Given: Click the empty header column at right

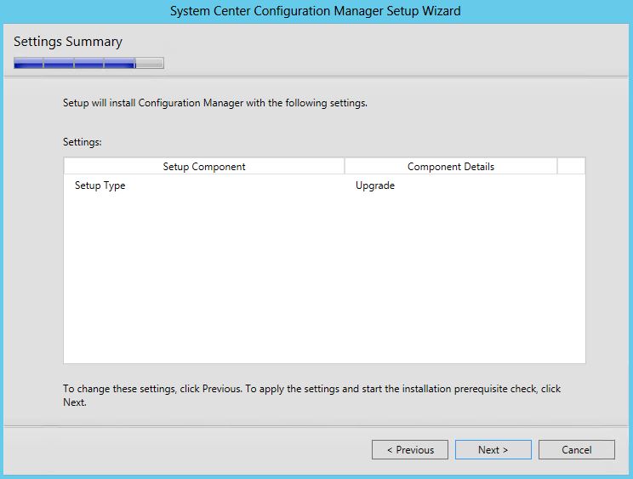Looking at the screenshot, I should coord(571,166).
